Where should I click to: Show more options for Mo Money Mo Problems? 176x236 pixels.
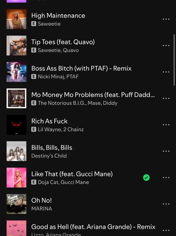(166, 98)
